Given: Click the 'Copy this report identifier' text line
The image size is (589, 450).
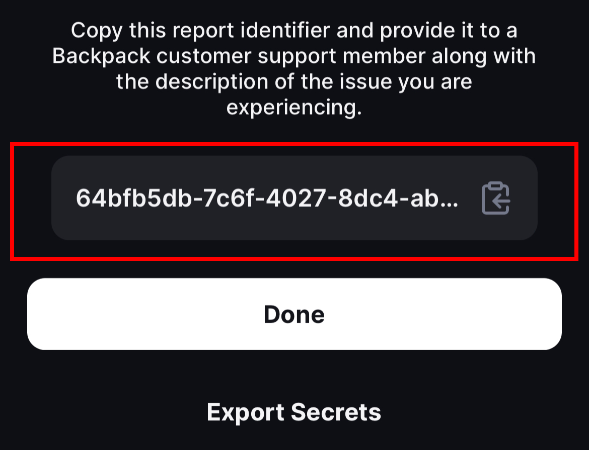Looking at the screenshot, I should 294,31.
